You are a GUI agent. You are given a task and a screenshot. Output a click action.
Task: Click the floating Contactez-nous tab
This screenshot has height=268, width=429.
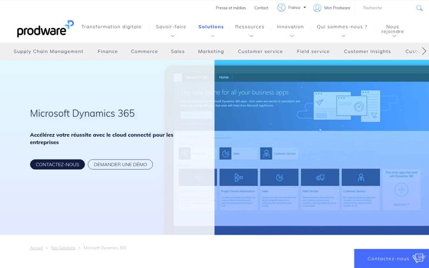click(391, 258)
